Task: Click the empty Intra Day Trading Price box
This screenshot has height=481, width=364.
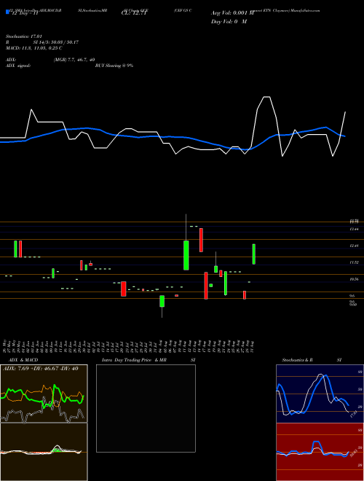Action: click(x=146, y=408)
